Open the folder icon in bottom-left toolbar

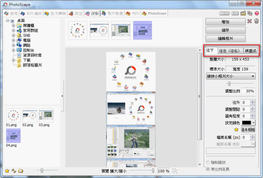click(x=21, y=171)
